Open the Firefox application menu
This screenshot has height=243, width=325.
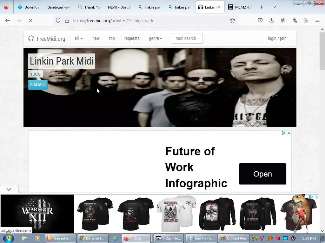click(317, 20)
